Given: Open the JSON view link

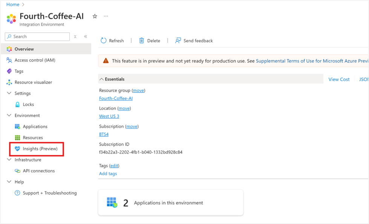Looking at the screenshot, I should click(364, 79).
